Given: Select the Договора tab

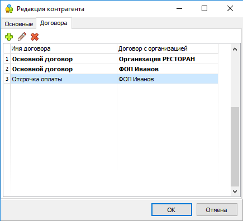Looking at the screenshot, I should [54, 23].
